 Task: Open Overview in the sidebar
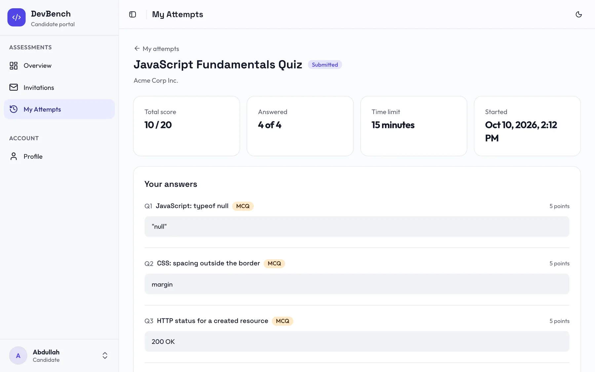[59, 65]
